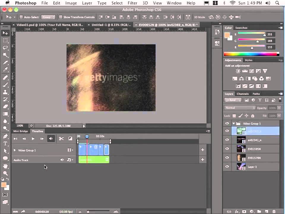Viewport: 285px width, 214px height.
Task: Click the timeline playhead marker
Action: tap(87, 136)
